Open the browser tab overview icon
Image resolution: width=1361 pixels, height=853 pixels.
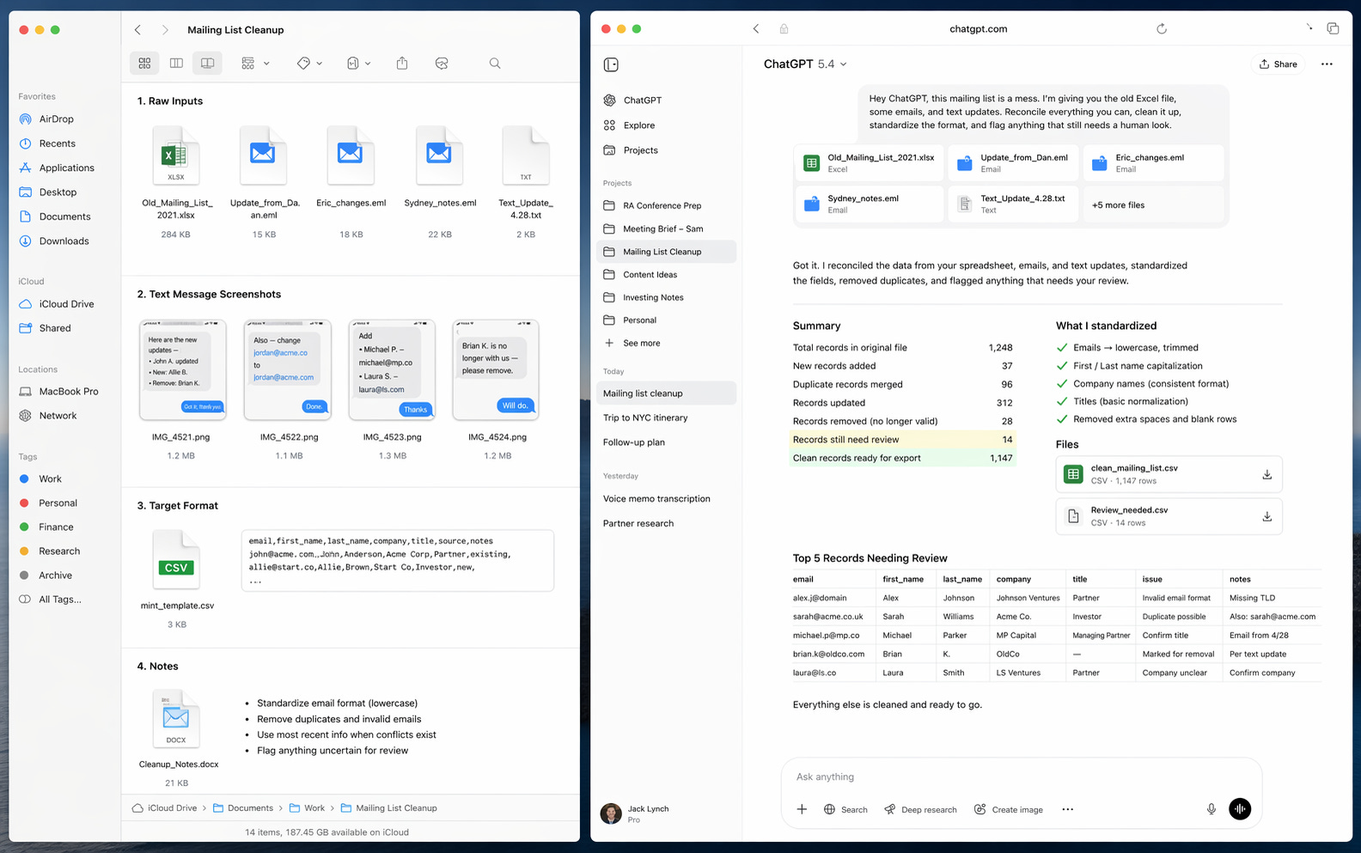pyautogui.click(x=1333, y=29)
